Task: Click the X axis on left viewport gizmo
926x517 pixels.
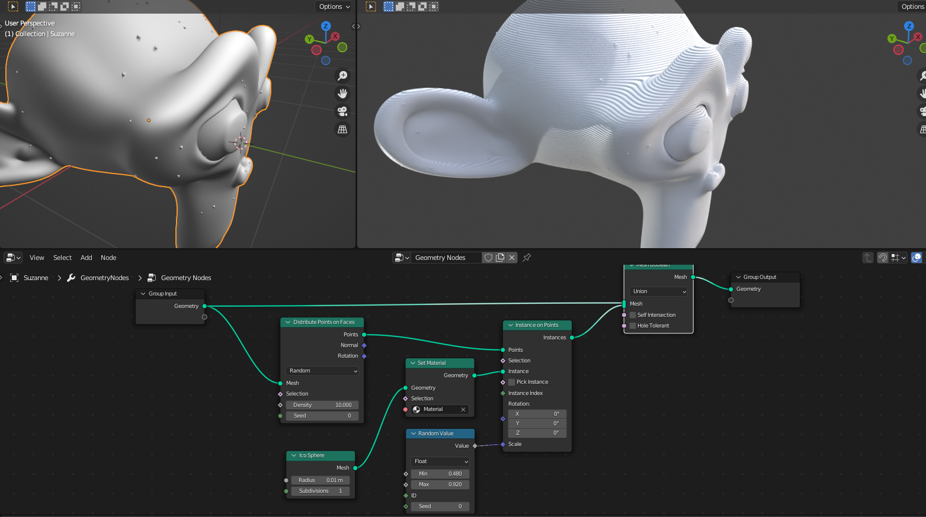Action: (x=335, y=37)
